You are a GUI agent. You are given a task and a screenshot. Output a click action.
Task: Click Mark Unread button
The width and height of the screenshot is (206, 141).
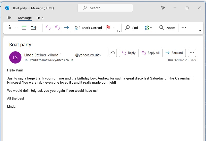[x=89, y=28]
